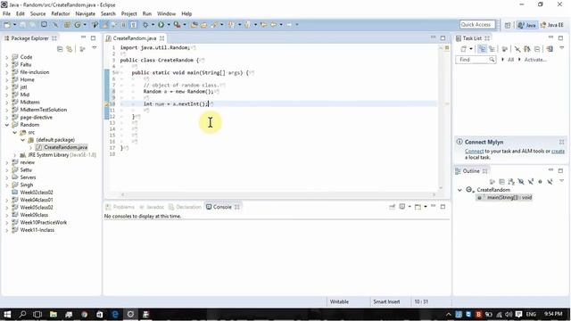Image resolution: width=571 pixels, height=321 pixels.
Task: Open the Navigate menu
Action: coord(86,14)
